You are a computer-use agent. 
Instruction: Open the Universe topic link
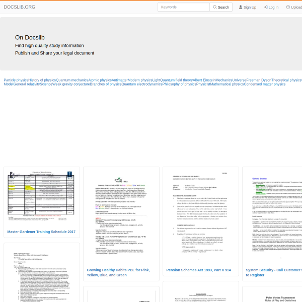(x=239, y=80)
